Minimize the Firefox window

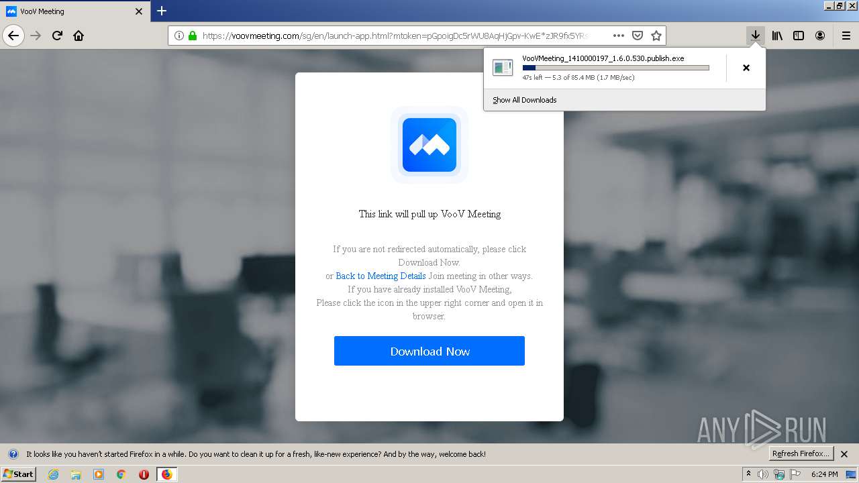829,5
